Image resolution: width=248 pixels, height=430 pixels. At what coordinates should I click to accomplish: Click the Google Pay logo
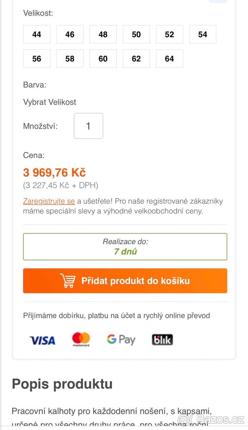point(121,339)
